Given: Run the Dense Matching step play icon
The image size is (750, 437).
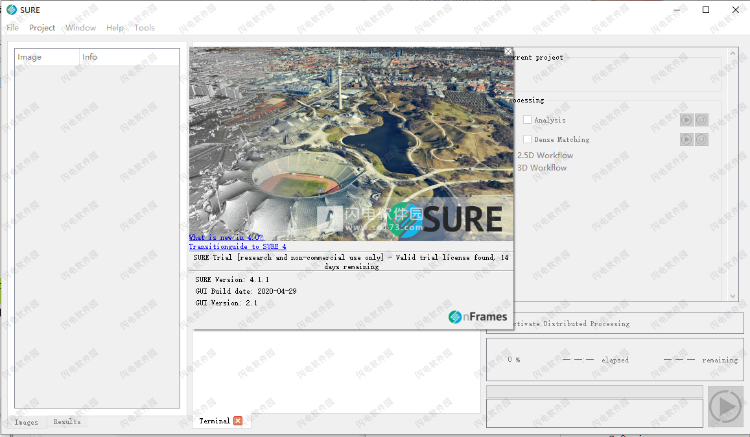Looking at the screenshot, I should point(686,139).
